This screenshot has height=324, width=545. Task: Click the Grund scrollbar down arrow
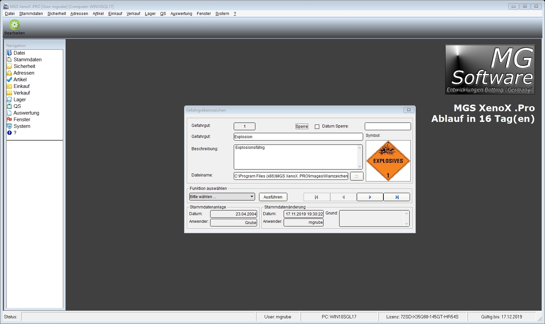406,224
